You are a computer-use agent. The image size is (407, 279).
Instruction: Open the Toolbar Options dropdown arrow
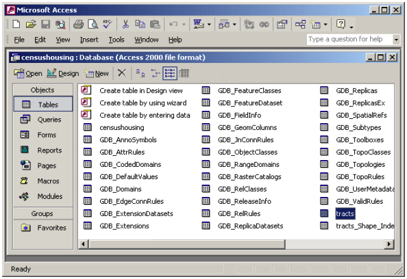(x=351, y=27)
